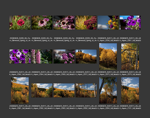
Task: Click the 'A_Aspen_2069_full_bleed.ti' file name
Action: coord(64,74)
